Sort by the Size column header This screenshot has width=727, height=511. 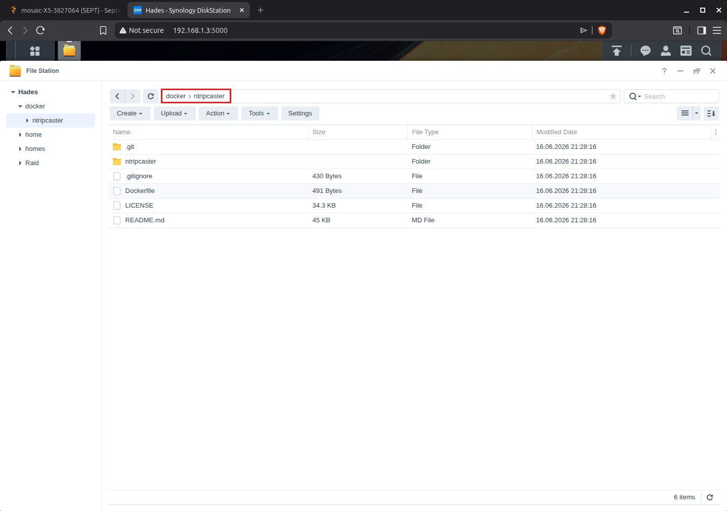coord(358,132)
